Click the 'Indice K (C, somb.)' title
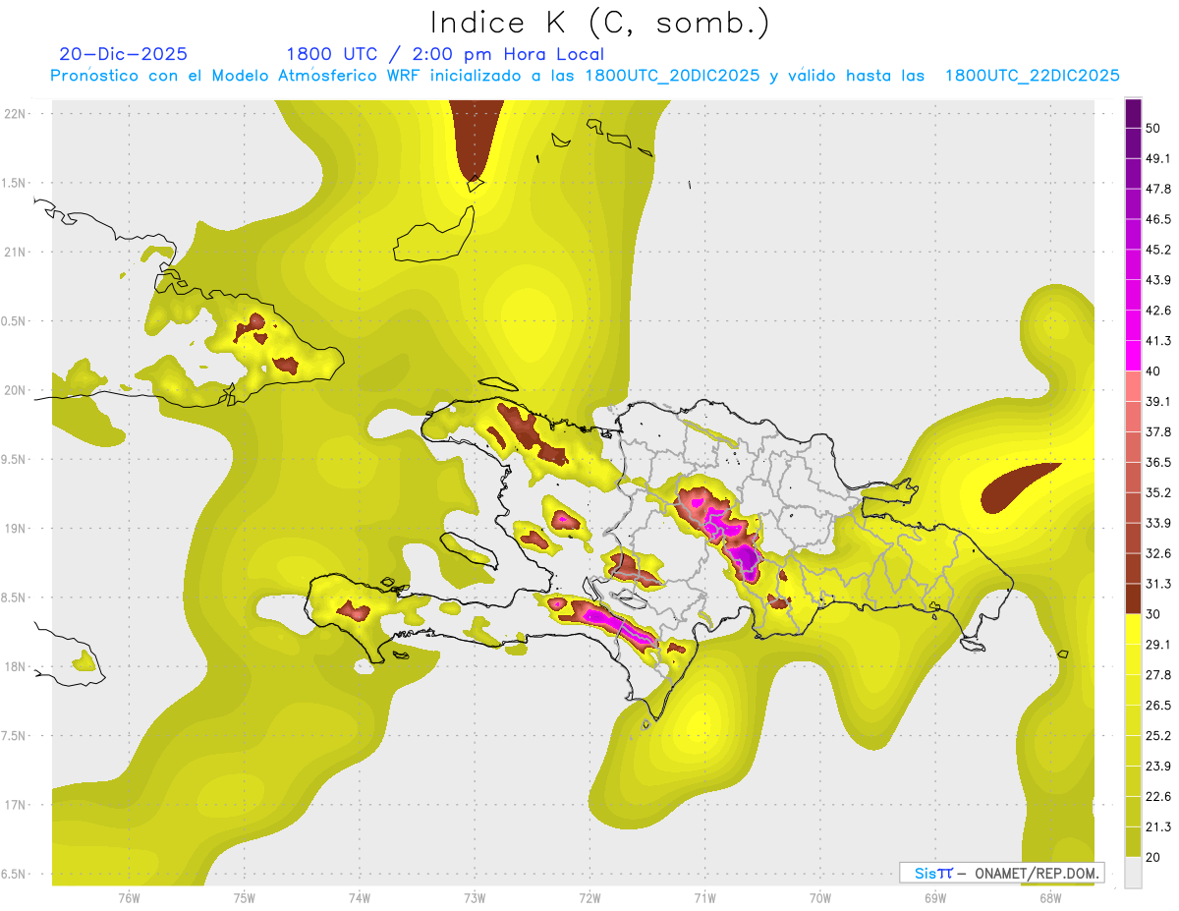Viewport: 1179px width, 911px height. [x=600, y=23]
